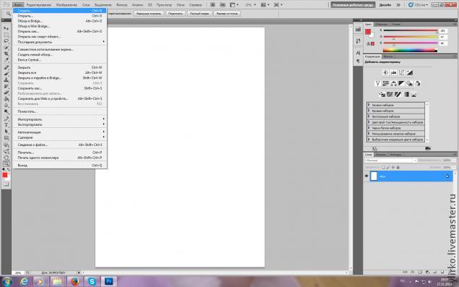
Task: Click 'Подогнать' button
Action: point(176,14)
